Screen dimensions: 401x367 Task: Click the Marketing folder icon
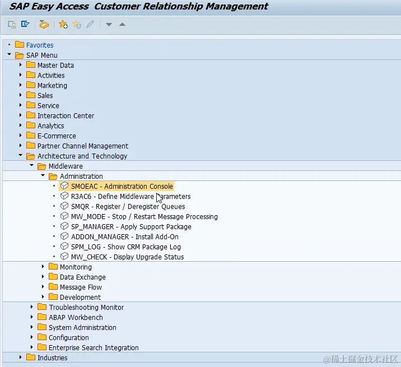coord(31,85)
